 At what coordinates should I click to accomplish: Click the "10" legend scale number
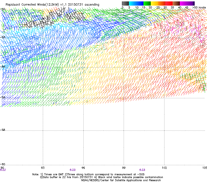(137, 8)
